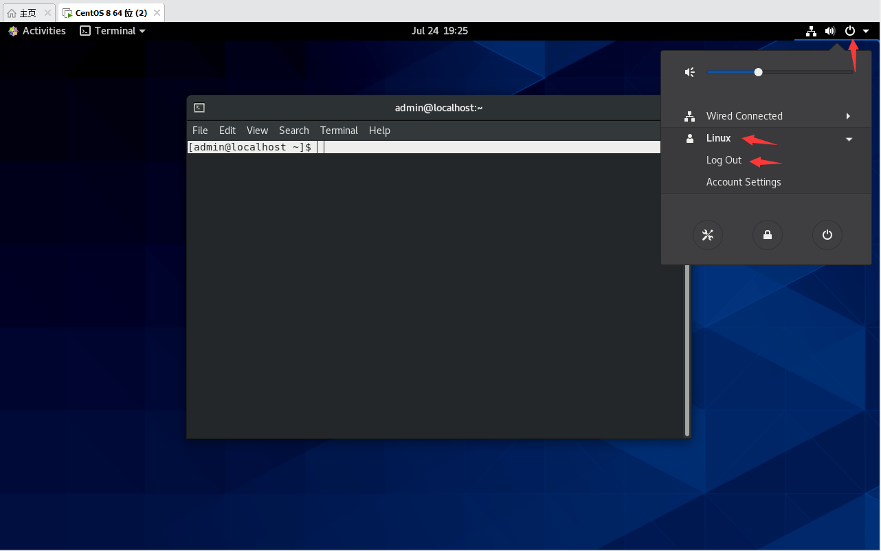This screenshot has width=881, height=551.
Task: Open the File menu in Terminal
Action: coord(200,131)
